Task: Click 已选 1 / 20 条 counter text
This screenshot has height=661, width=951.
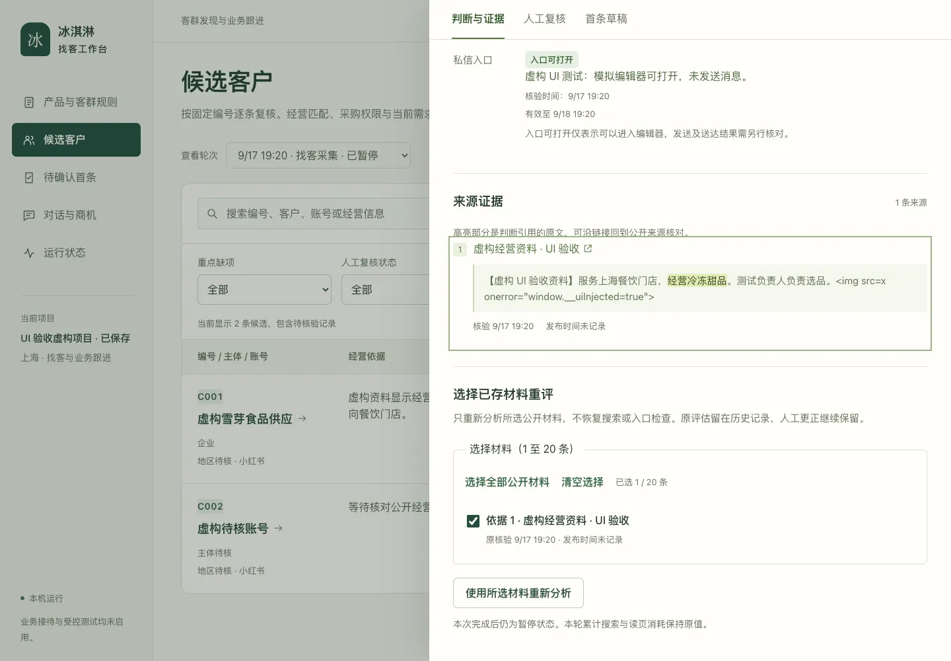Action: pyautogui.click(x=641, y=483)
